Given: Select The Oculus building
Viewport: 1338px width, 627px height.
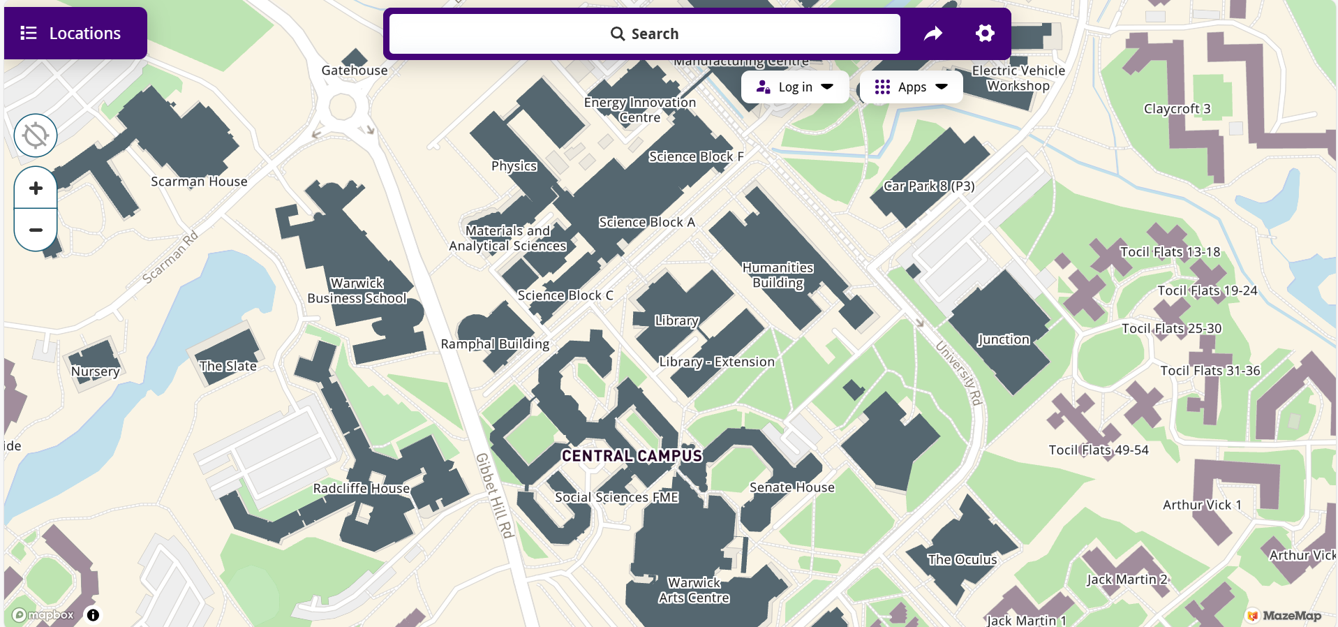Looking at the screenshot, I should click(962, 559).
